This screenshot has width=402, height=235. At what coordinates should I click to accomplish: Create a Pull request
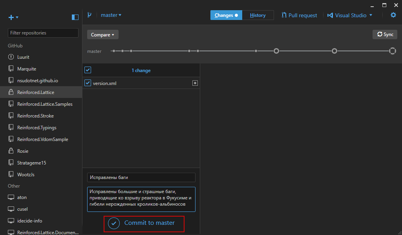click(299, 15)
